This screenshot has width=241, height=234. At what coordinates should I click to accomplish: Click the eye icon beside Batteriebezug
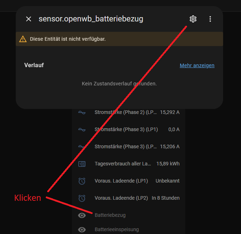click(82, 215)
